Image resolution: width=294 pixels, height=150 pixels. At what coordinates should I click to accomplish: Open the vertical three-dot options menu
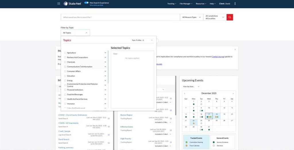pos(235,4)
